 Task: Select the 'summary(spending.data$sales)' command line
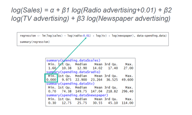click(x=73, y=60)
